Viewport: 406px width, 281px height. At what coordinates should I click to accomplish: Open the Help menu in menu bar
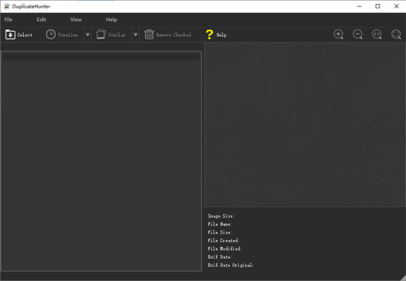coord(112,20)
